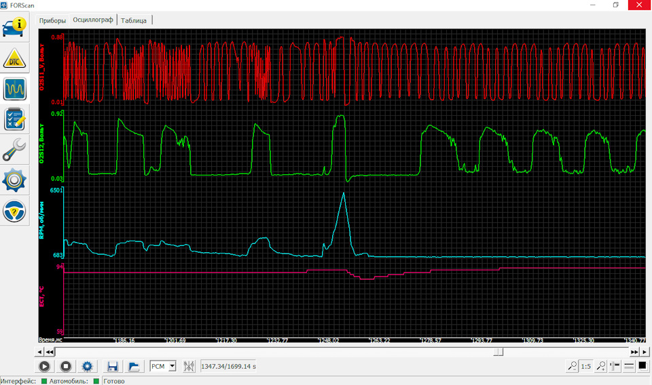Screen dimensions: 652x385
Task: Stop recording with the stop button
Action: coord(66,366)
